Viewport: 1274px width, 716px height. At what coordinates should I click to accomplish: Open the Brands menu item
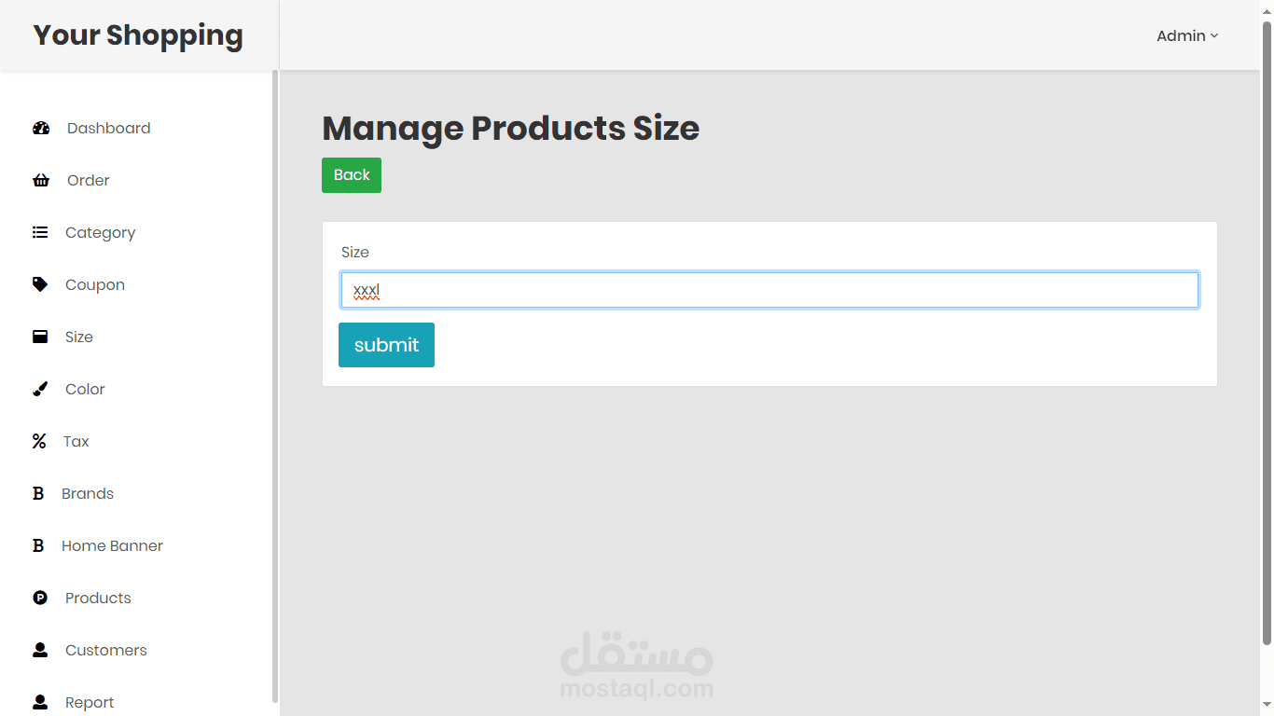click(x=88, y=494)
